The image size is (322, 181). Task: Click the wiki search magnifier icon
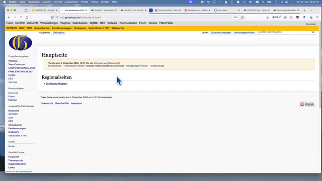coord(313,32)
